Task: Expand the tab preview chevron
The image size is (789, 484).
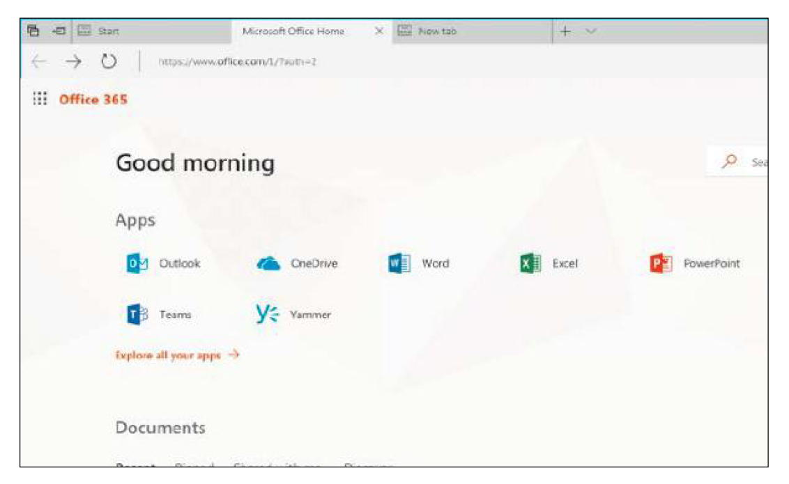Action: pos(591,31)
